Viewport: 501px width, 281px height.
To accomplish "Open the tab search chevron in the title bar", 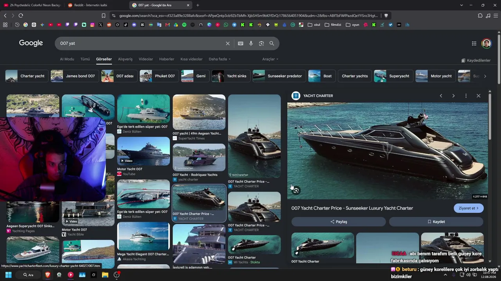I will pyautogui.click(x=461, y=5).
